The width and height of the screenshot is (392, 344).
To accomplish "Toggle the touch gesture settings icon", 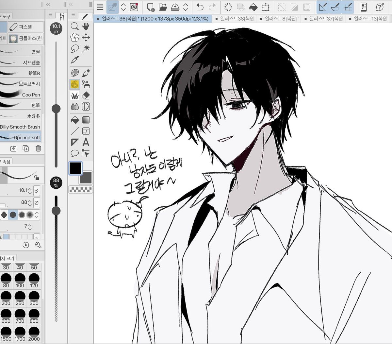I will click(113, 7).
